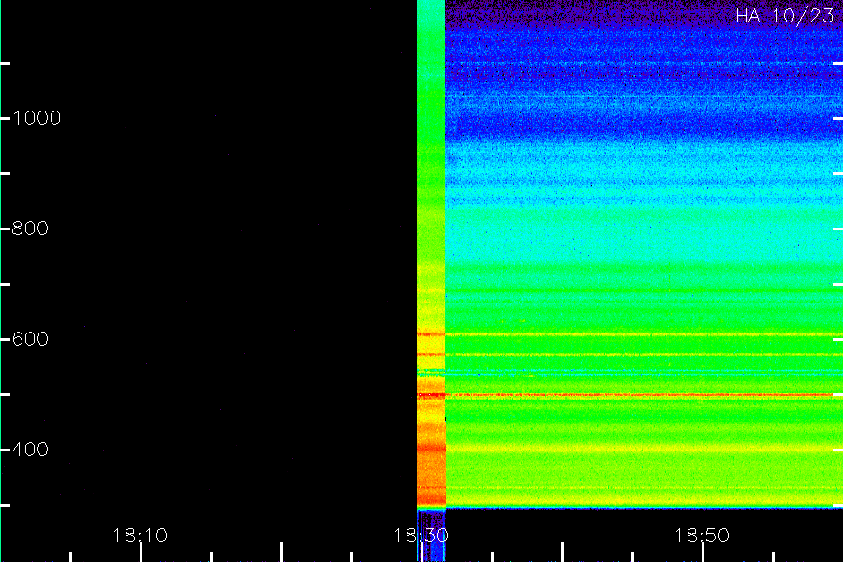Click the 18:10 time axis label
Viewport: 843px width, 562px height.
pos(140,536)
